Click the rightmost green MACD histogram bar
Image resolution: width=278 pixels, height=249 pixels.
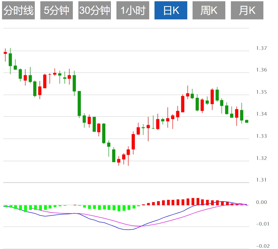click(247, 205)
